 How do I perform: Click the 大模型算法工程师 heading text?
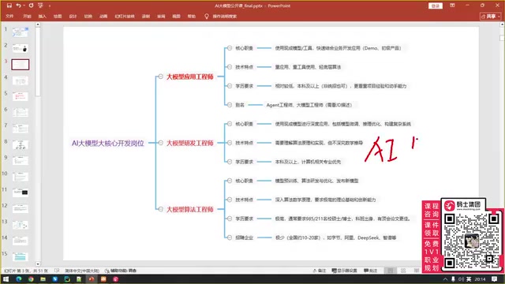(189, 209)
